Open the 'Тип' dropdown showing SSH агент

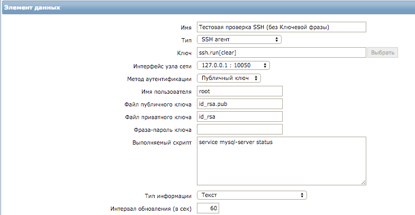[x=239, y=40]
